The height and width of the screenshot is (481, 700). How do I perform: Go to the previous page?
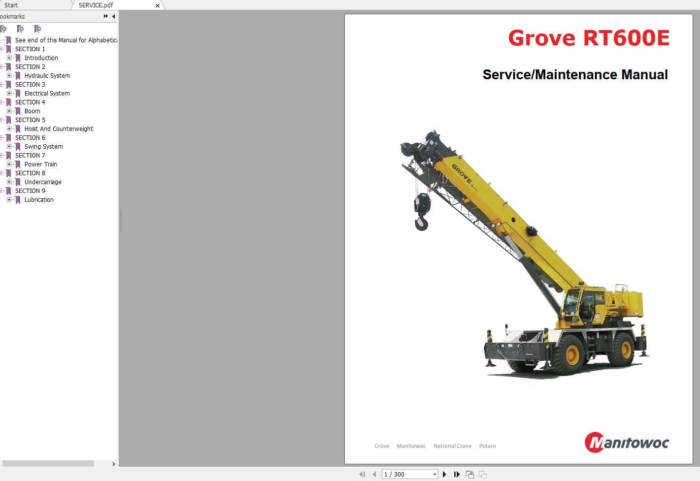point(374,474)
